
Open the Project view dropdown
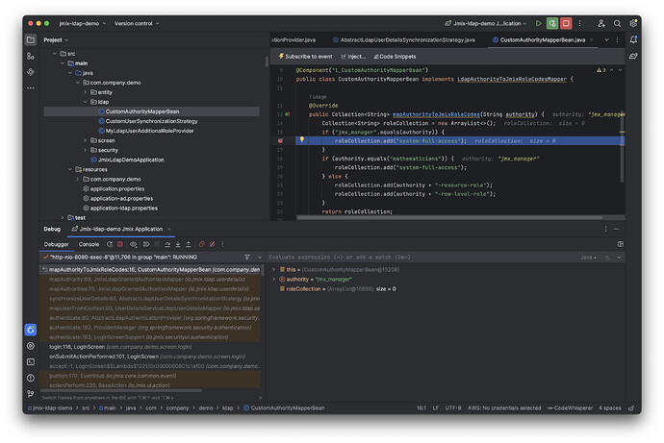[x=56, y=40]
